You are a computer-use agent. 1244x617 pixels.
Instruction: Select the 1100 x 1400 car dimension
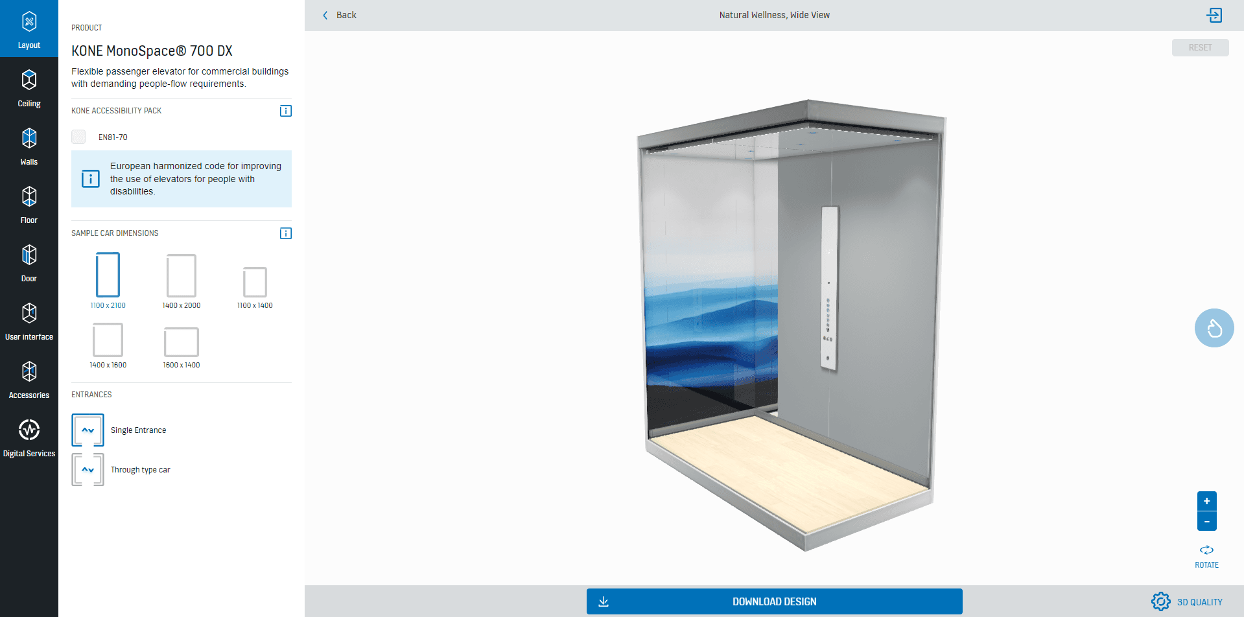[255, 288]
